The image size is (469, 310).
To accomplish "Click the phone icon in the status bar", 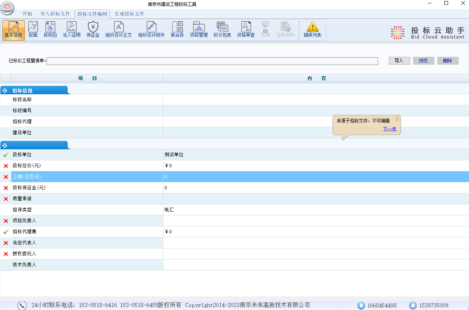I will pyautogui.click(x=22, y=305).
